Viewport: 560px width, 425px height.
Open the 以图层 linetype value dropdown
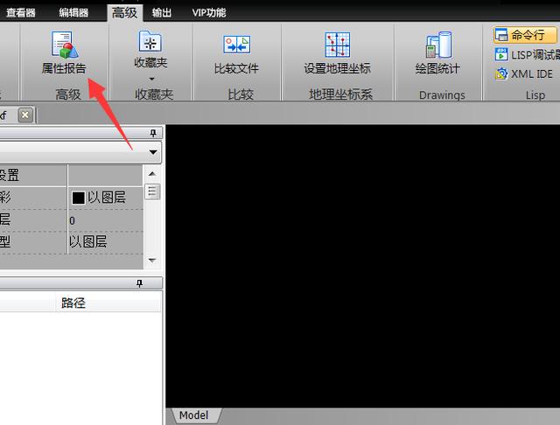tap(105, 242)
